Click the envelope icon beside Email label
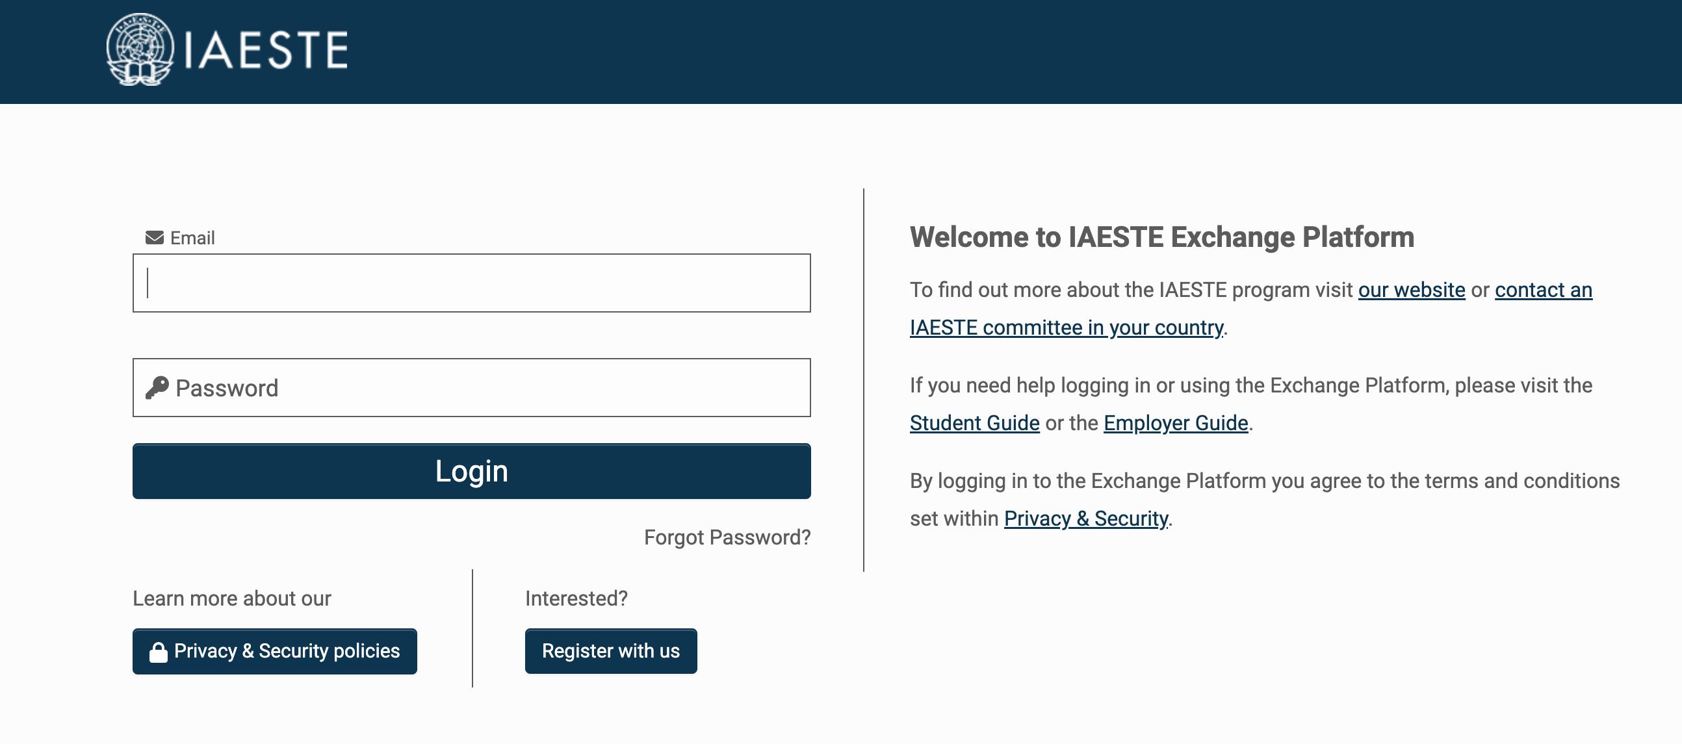Viewport: 1682px width, 744px height. [155, 238]
